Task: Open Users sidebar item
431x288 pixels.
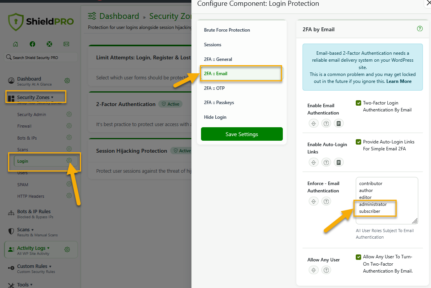Action: [22, 173]
